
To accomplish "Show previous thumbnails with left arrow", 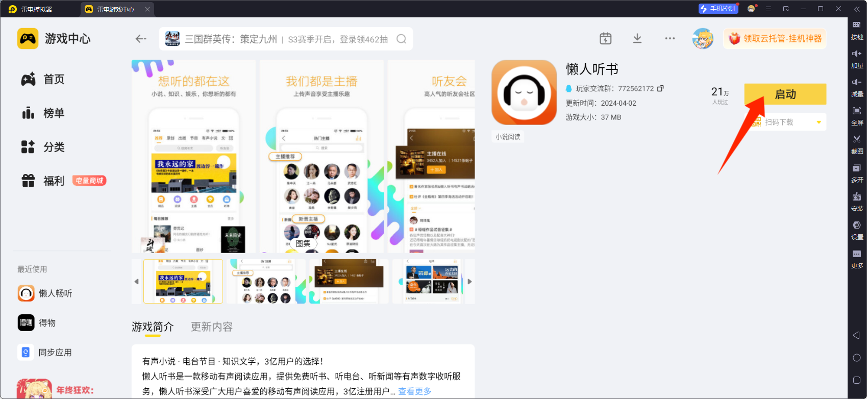I will tap(136, 282).
